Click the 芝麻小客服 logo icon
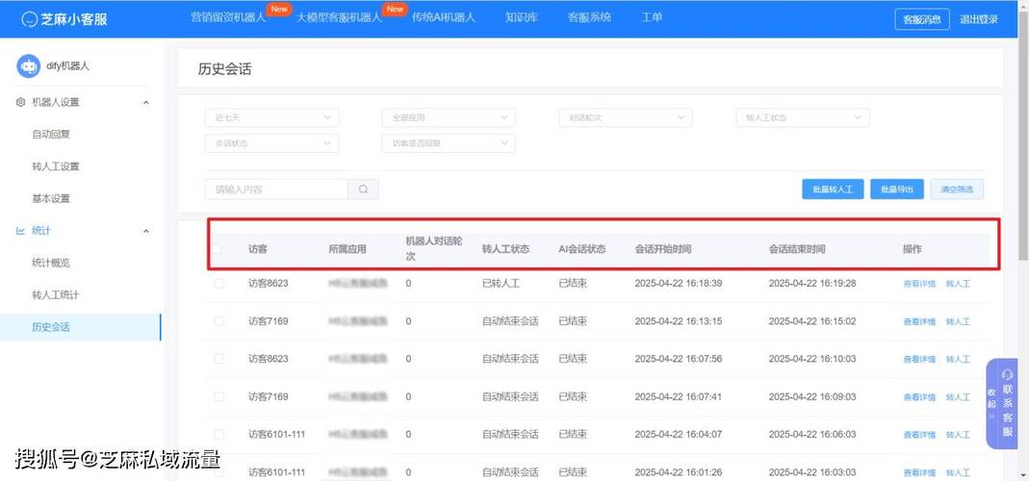 (x=29, y=18)
